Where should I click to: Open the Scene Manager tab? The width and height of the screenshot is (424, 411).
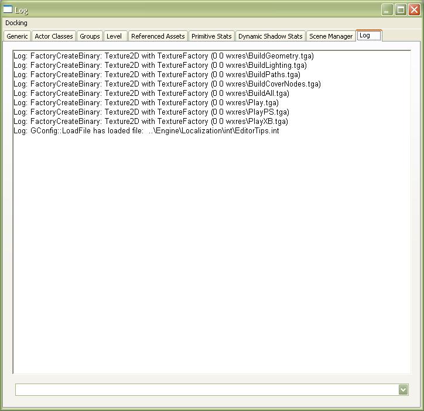tap(331, 36)
